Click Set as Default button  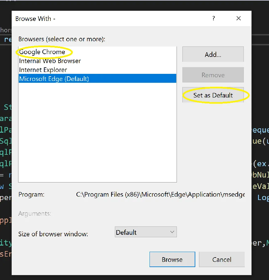coord(213,95)
